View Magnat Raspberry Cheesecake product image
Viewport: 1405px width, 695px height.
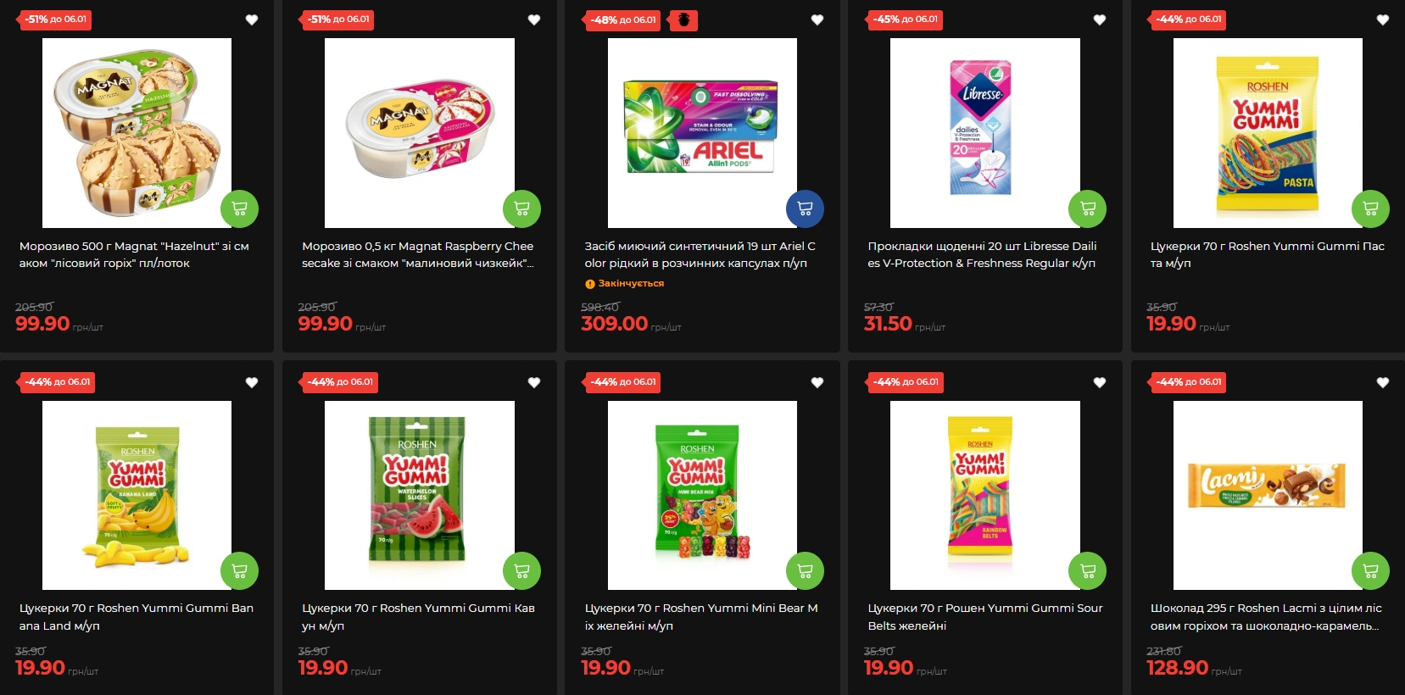[x=420, y=133]
